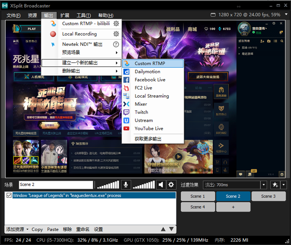Open source 设置

click(x=98, y=230)
